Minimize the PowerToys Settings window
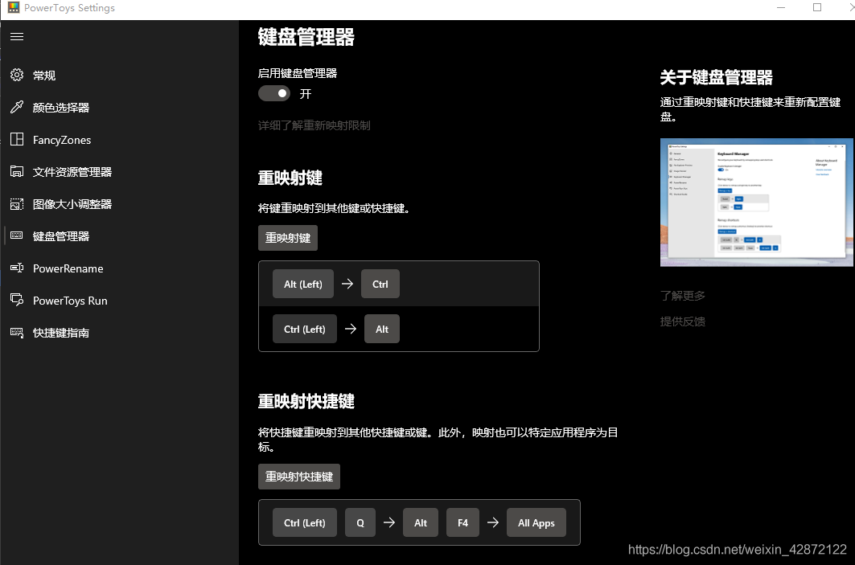This screenshot has width=855, height=565. [781, 7]
